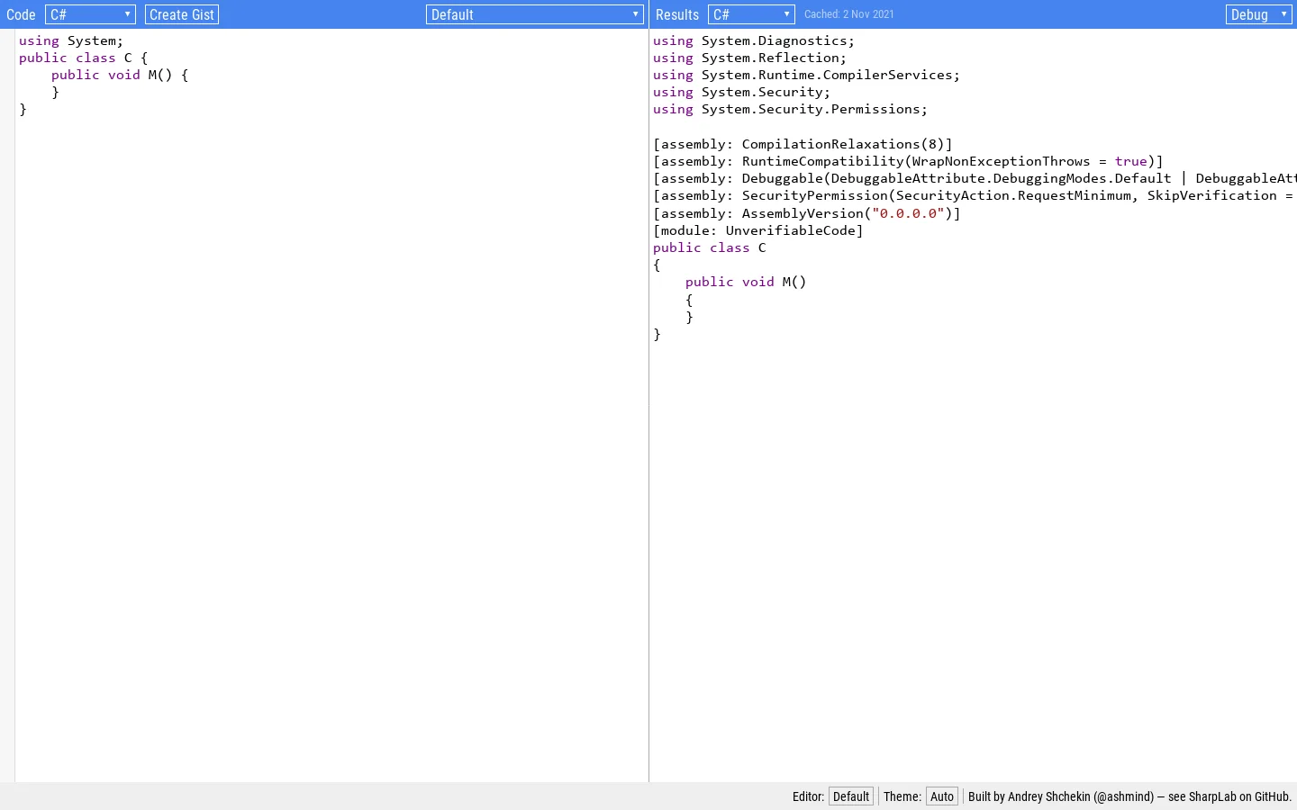Click the 'Code' label in header

(x=21, y=14)
